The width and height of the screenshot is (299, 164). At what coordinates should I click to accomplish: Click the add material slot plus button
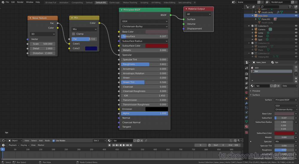tap(296, 67)
